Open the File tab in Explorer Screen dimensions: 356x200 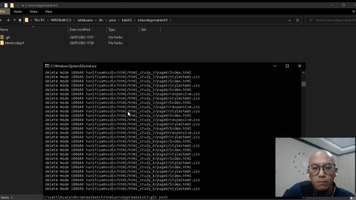click(x=3, y=12)
